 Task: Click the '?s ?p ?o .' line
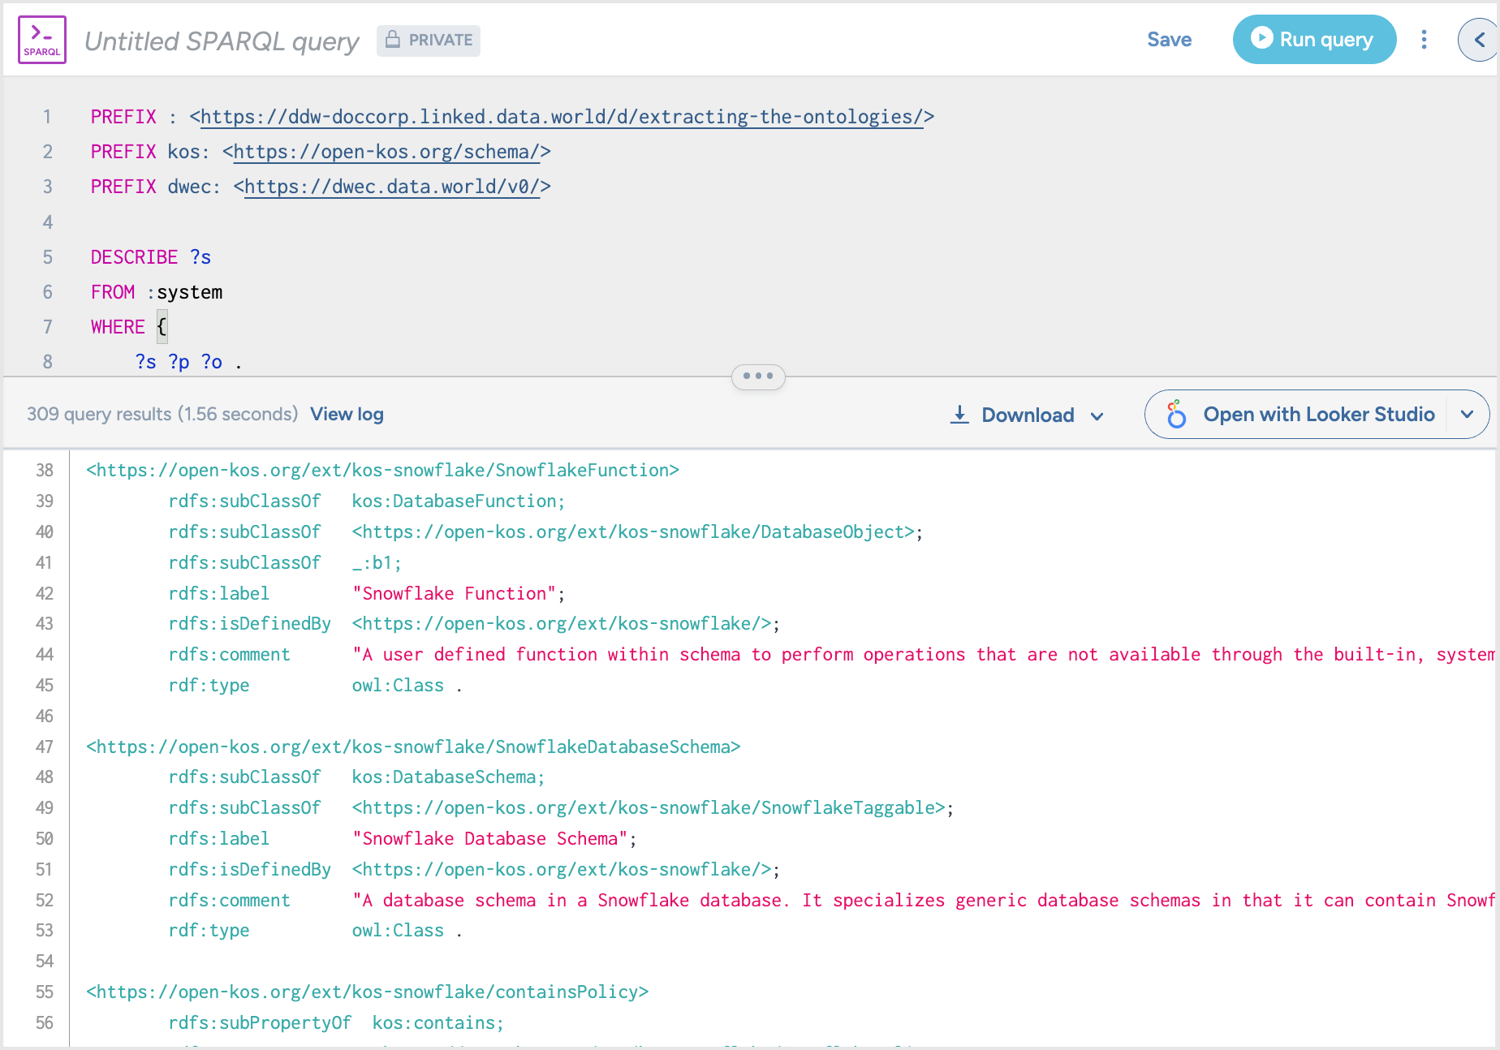(188, 362)
